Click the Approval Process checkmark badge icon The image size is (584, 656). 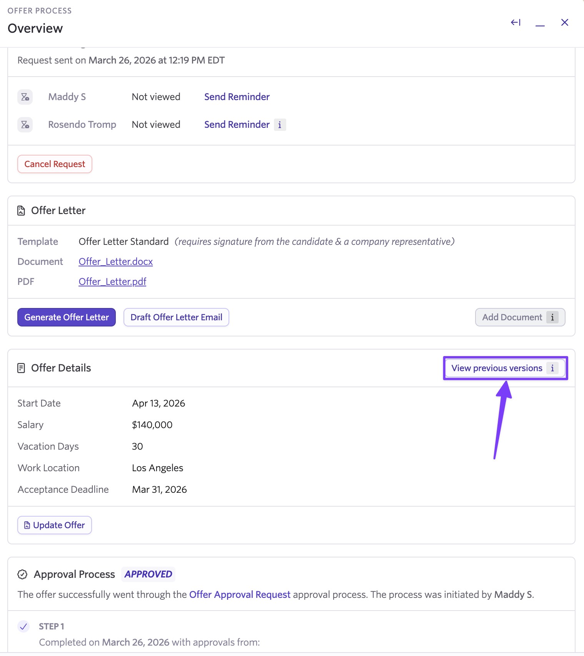pyautogui.click(x=23, y=574)
